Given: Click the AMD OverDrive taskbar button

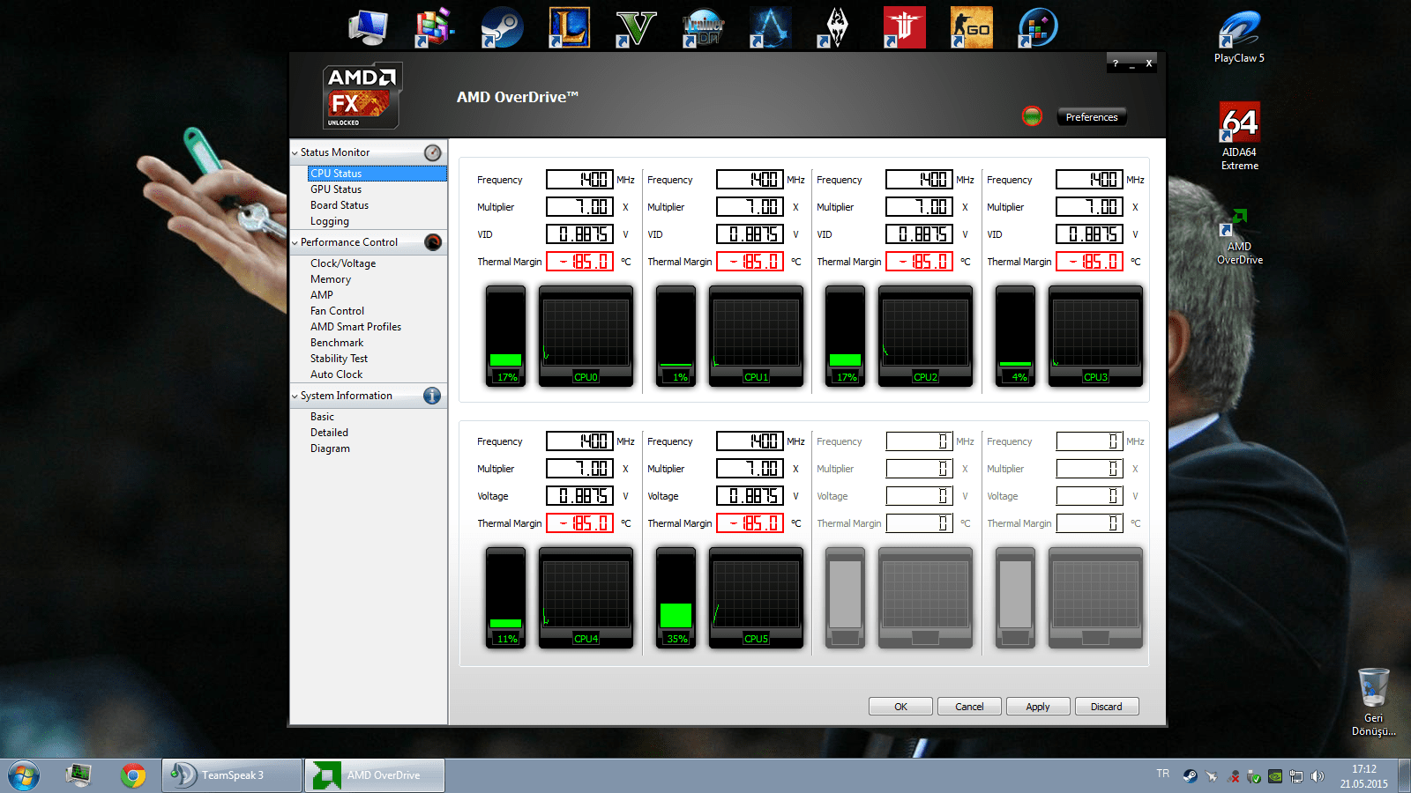Looking at the screenshot, I should coord(375,775).
